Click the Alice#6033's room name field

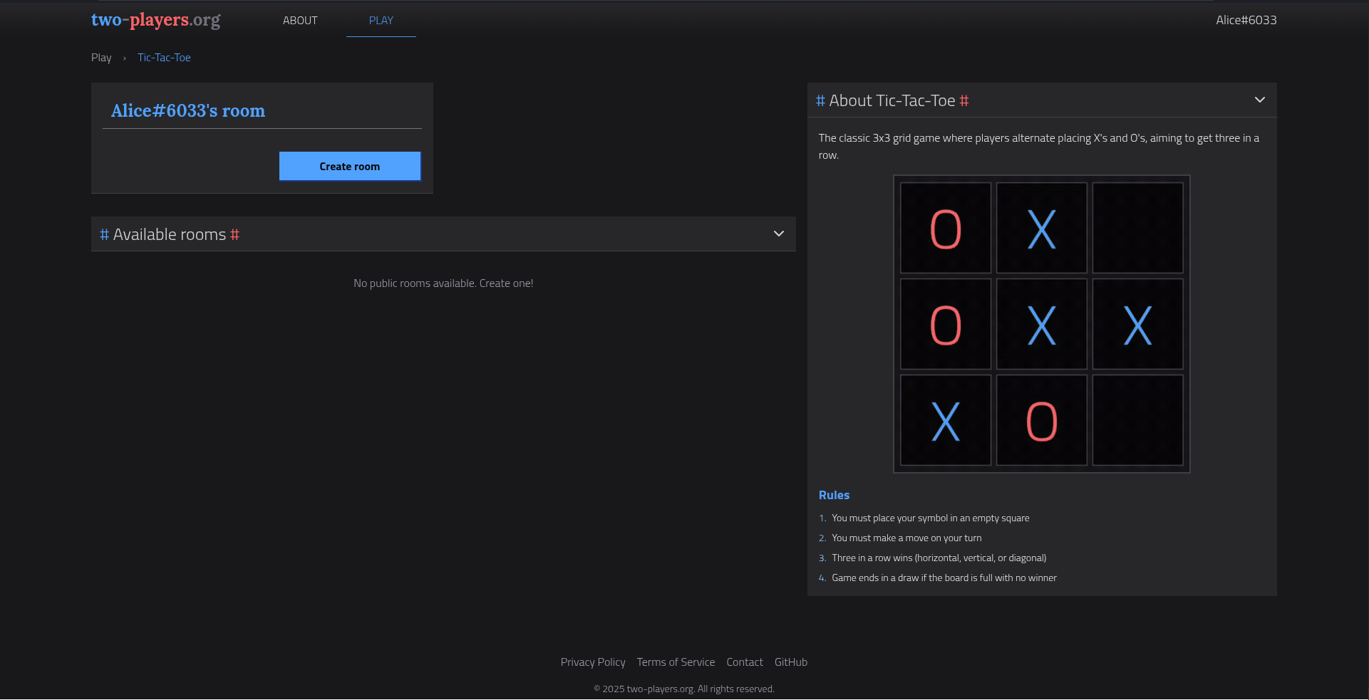tap(262, 111)
